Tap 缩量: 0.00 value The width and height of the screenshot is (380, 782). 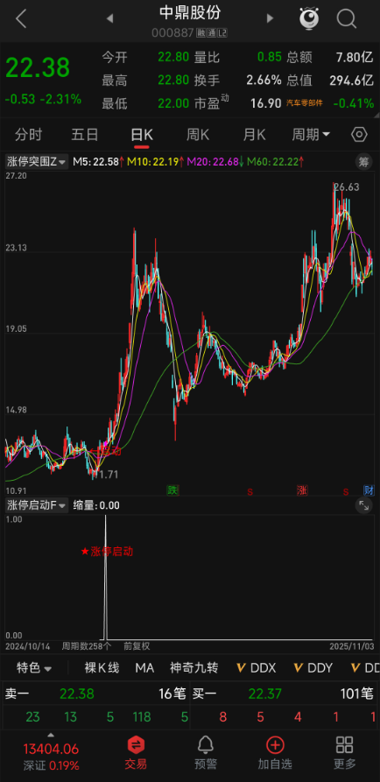tap(96, 505)
